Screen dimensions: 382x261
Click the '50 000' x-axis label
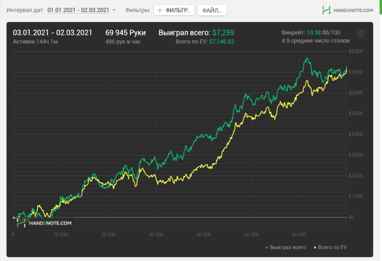click(x=252, y=235)
